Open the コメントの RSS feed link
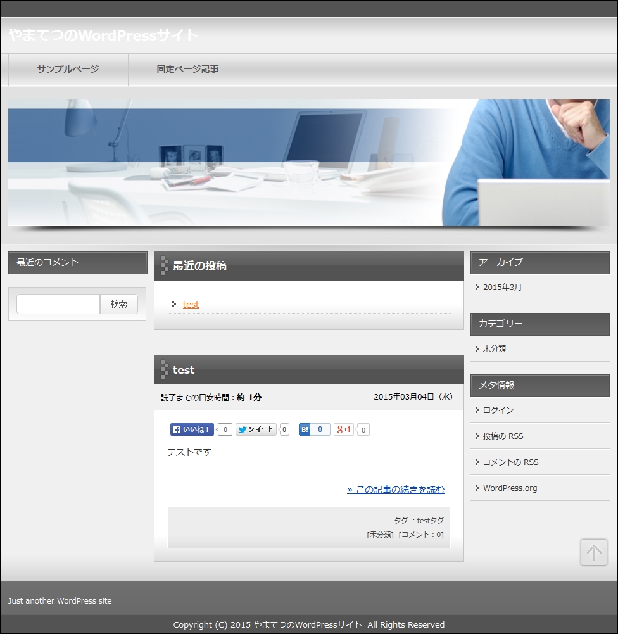The image size is (618, 634). click(x=511, y=462)
